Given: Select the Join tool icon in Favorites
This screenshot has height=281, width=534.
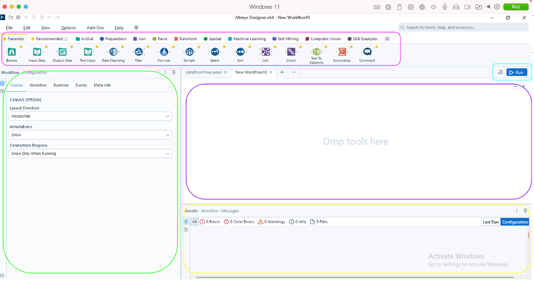Looking at the screenshot, I should 265,52.
